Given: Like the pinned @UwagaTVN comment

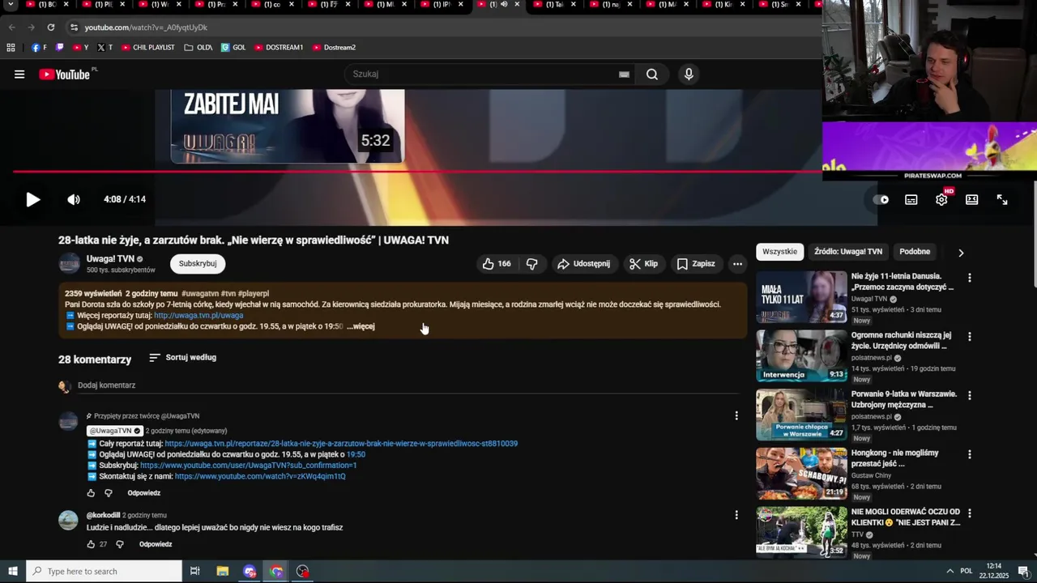Looking at the screenshot, I should tap(91, 493).
